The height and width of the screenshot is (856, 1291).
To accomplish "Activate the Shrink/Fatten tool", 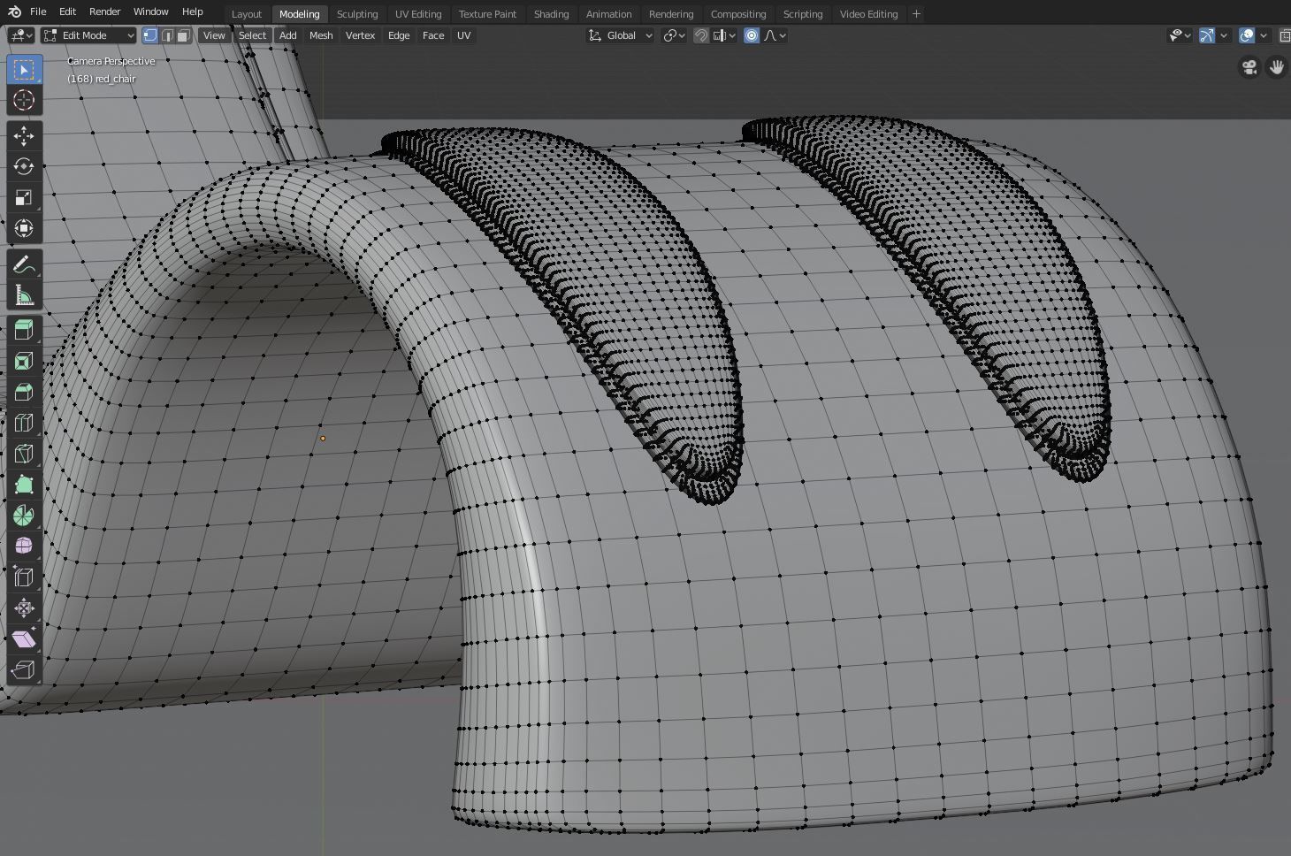I will point(24,608).
